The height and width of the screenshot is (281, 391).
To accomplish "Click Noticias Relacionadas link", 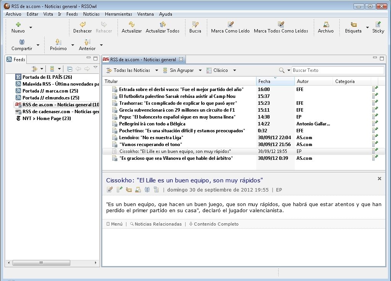I will [x=156, y=224].
